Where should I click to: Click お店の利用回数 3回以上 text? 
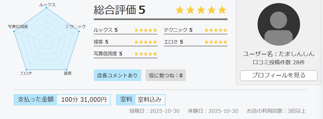coord(276,111)
